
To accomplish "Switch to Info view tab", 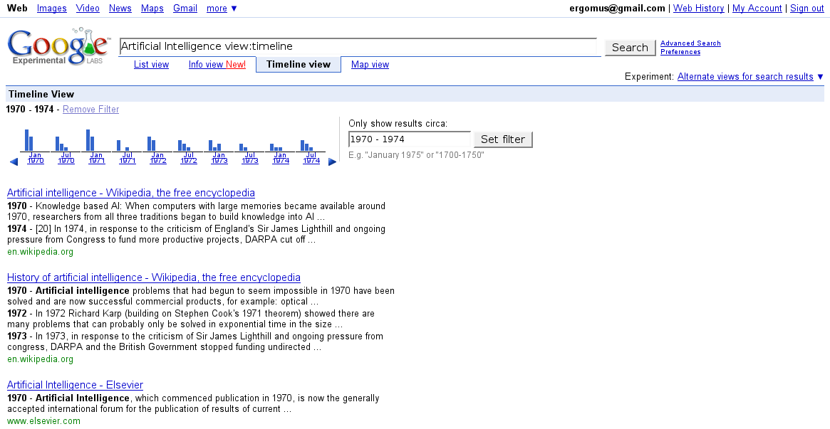I will [217, 65].
